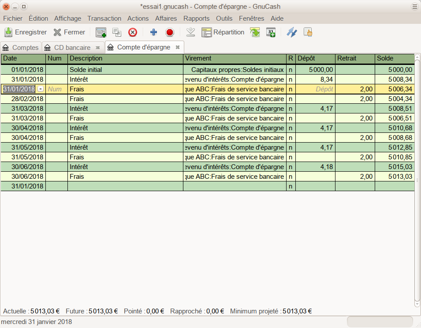The image size is (421, 328).
Task: Open the Transaction menu
Action: coord(104,19)
